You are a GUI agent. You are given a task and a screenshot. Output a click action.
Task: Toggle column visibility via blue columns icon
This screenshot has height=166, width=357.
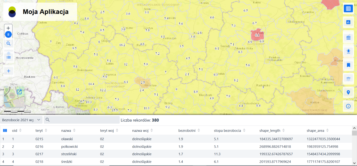point(5,130)
